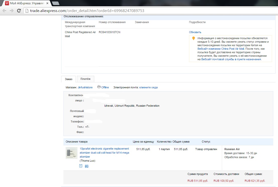278x187 pixels.
Task: Click the AliExpress favicon on the browser tab
Action: (7, 3)
